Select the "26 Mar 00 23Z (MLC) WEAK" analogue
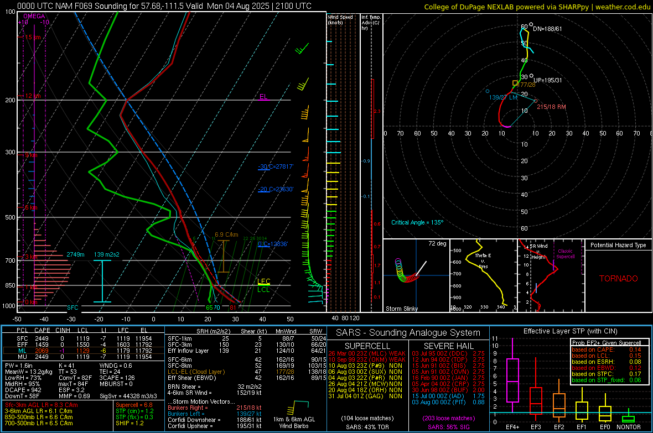 pos(367,354)
